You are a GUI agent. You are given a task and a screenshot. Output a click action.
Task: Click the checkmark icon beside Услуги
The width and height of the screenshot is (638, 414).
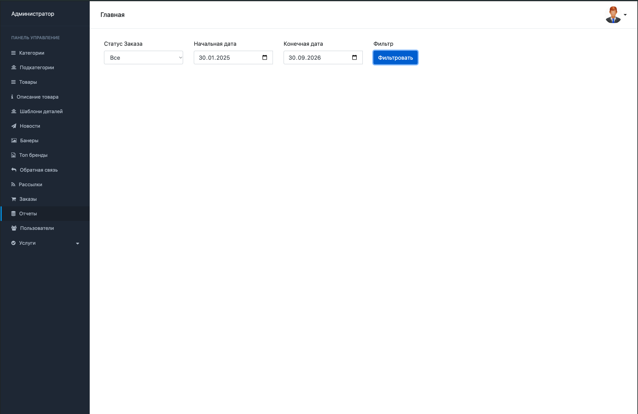tap(13, 243)
